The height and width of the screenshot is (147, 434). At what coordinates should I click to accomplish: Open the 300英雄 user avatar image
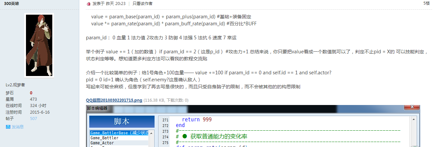click(x=39, y=45)
